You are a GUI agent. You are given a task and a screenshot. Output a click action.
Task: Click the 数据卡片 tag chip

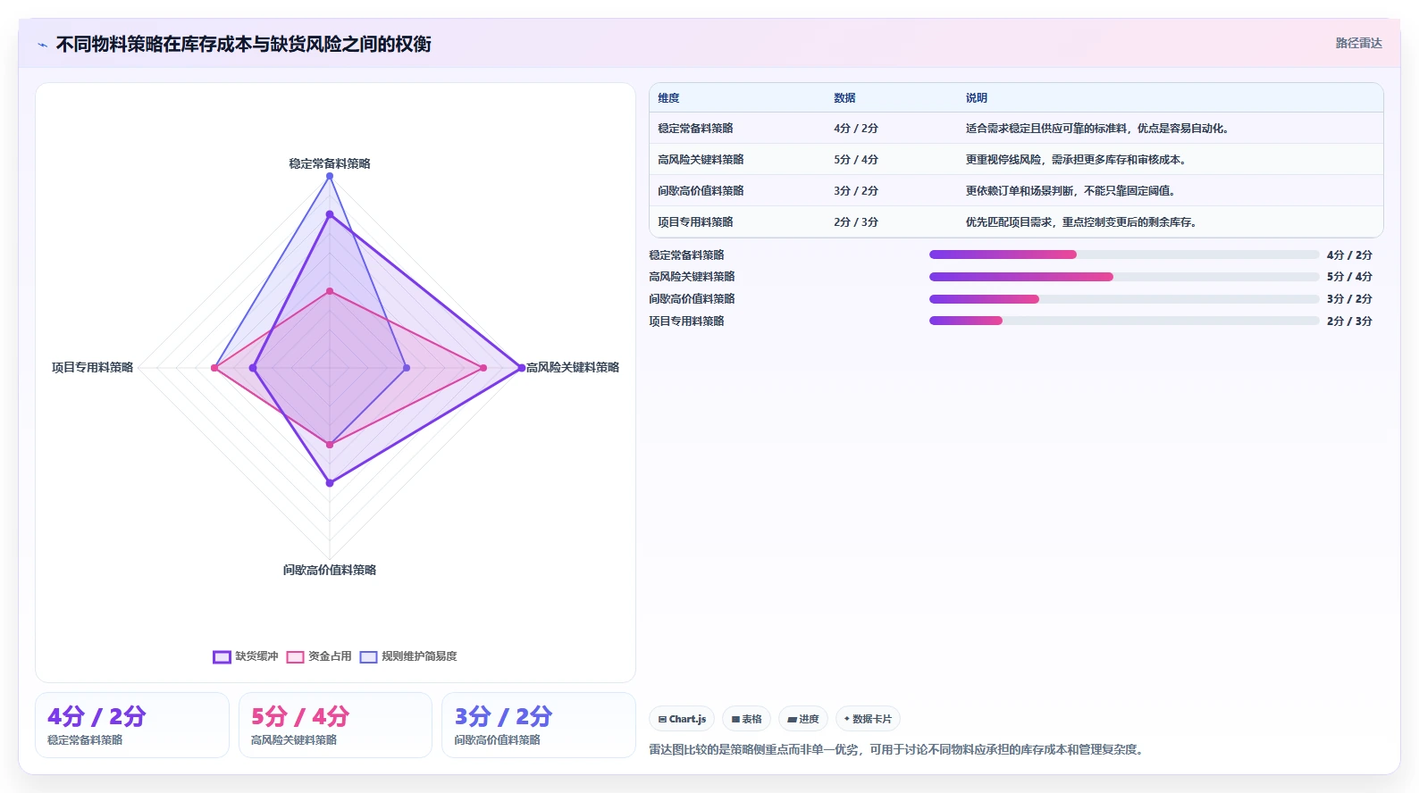[x=868, y=719]
